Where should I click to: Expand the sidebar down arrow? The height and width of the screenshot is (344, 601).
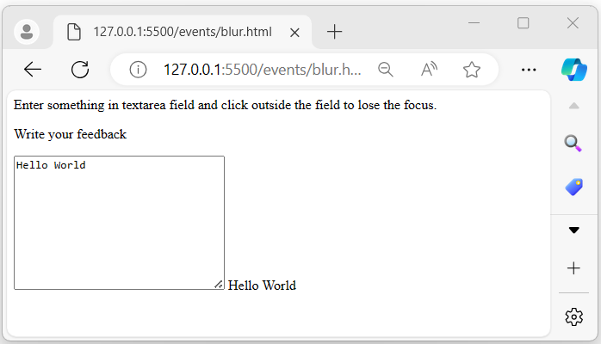pos(573,230)
